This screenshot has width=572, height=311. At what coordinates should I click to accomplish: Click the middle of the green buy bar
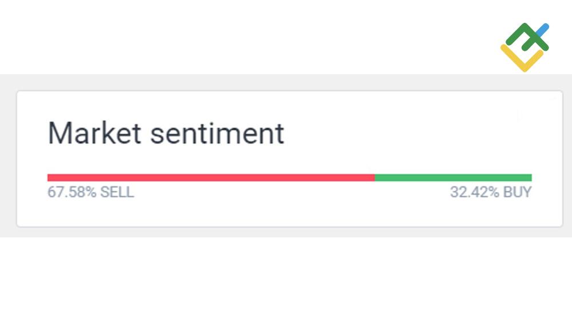coord(453,177)
